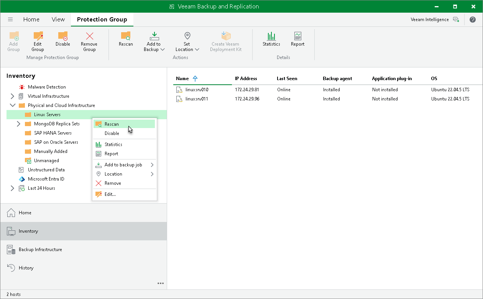Open the hamburger main menu icon
This screenshot has width=483, height=299.
(10, 20)
